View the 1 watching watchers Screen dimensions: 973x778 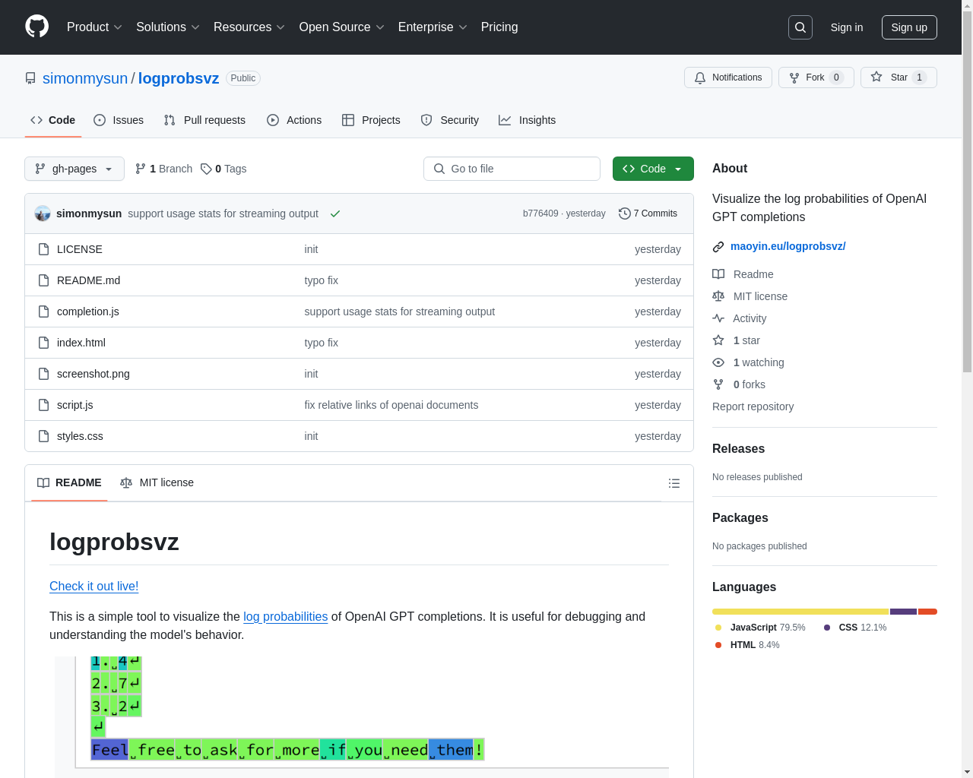(x=748, y=362)
